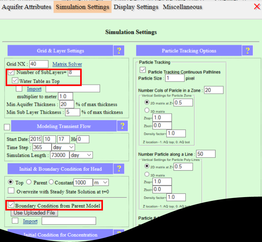Image resolution: width=262 pixels, height=242 pixels.
Task: Open the Matrix Solver link
Action: pos(67,64)
